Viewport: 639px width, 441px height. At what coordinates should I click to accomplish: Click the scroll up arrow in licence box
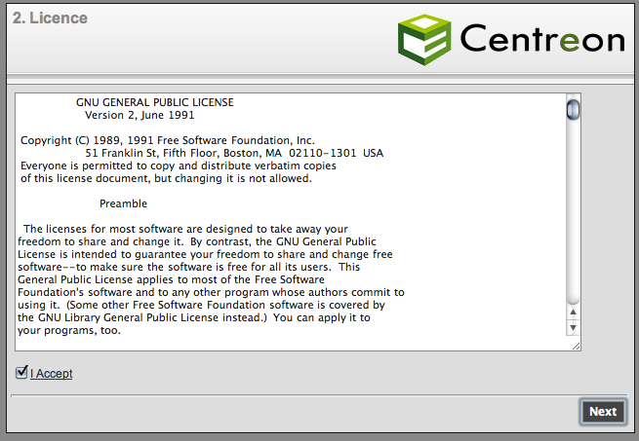(x=574, y=312)
